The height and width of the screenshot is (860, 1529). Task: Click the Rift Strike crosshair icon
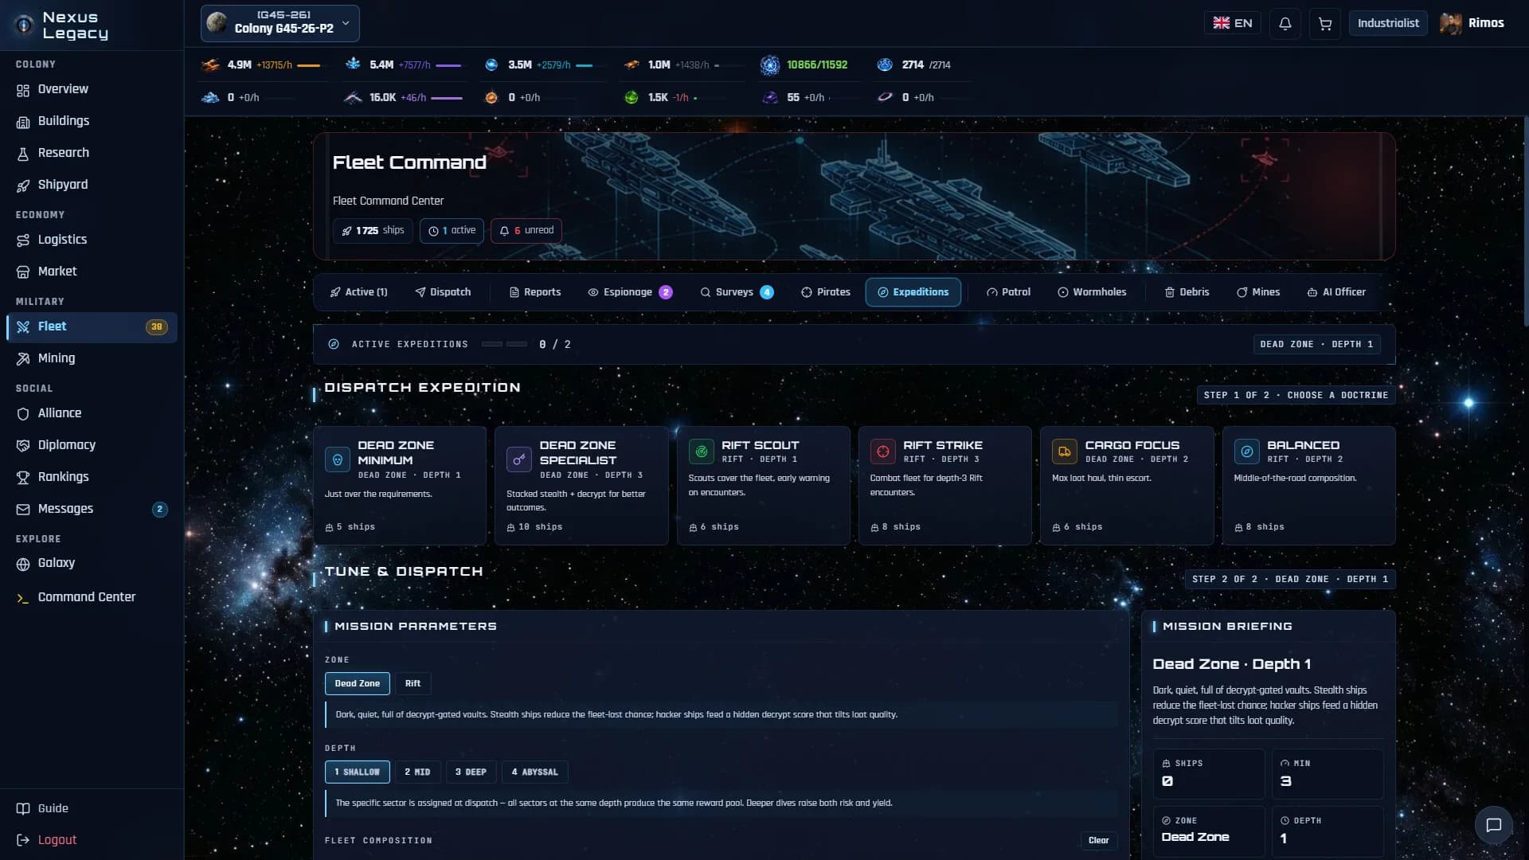pyautogui.click(x=882, y=451)
